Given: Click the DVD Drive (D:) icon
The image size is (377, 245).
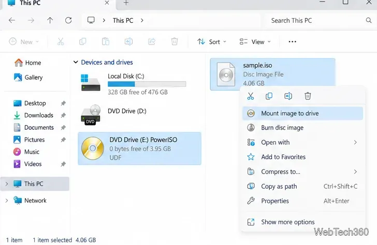Looking at the screenshot, I should [x=91, y=115].
